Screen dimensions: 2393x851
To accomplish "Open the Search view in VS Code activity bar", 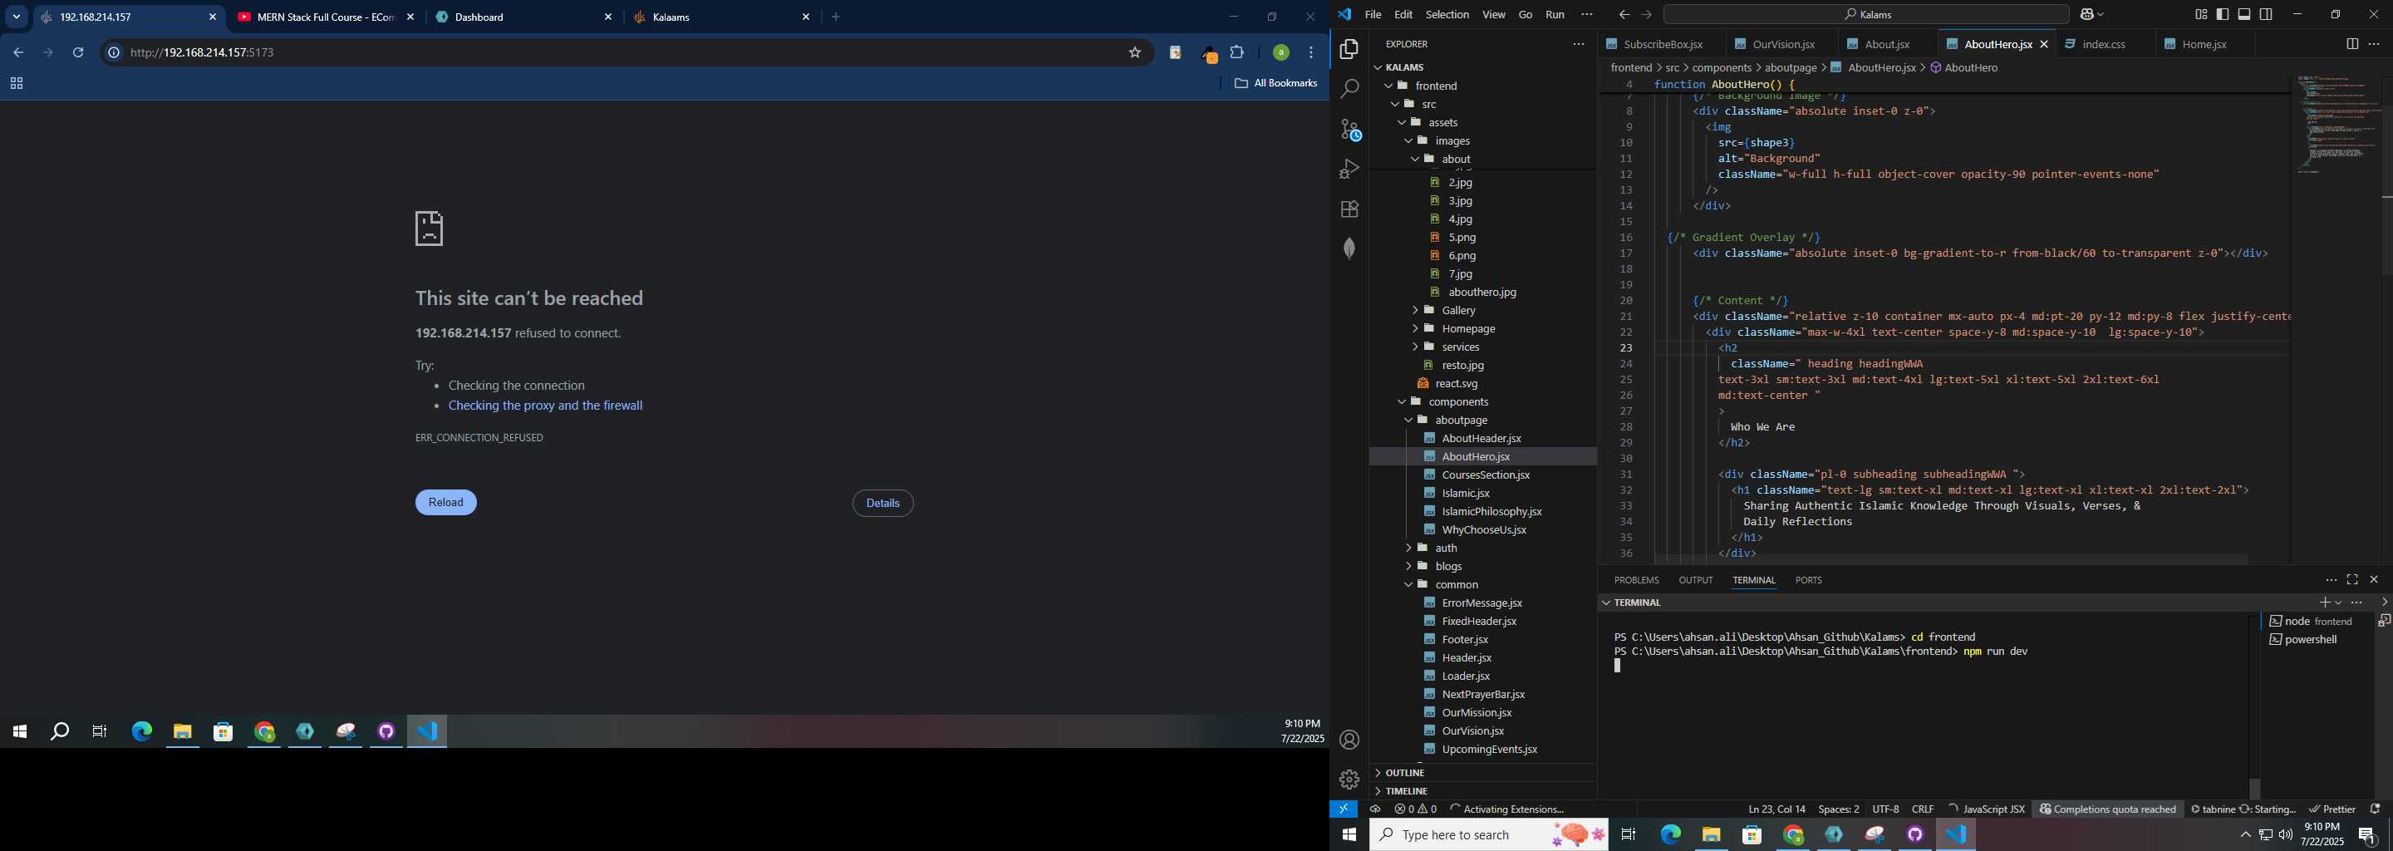I will click(1349, 89).
